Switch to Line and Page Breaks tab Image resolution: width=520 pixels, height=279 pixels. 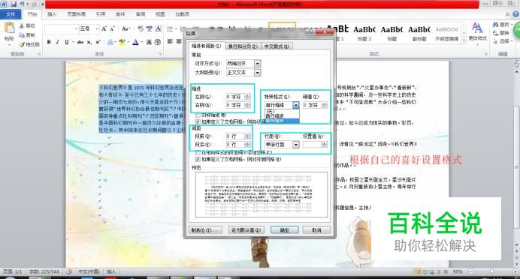coord(243,46)
